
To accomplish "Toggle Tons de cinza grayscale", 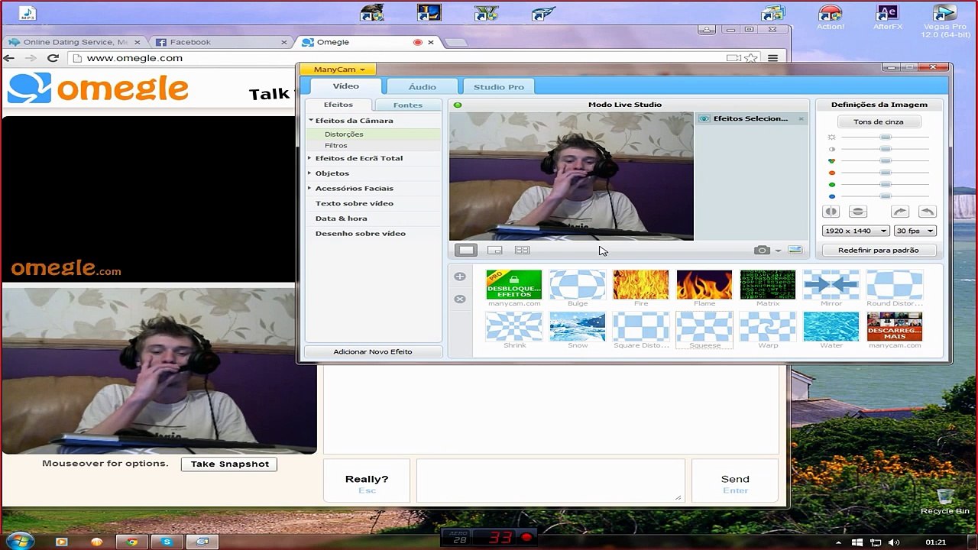I will [x=879, y=121].
